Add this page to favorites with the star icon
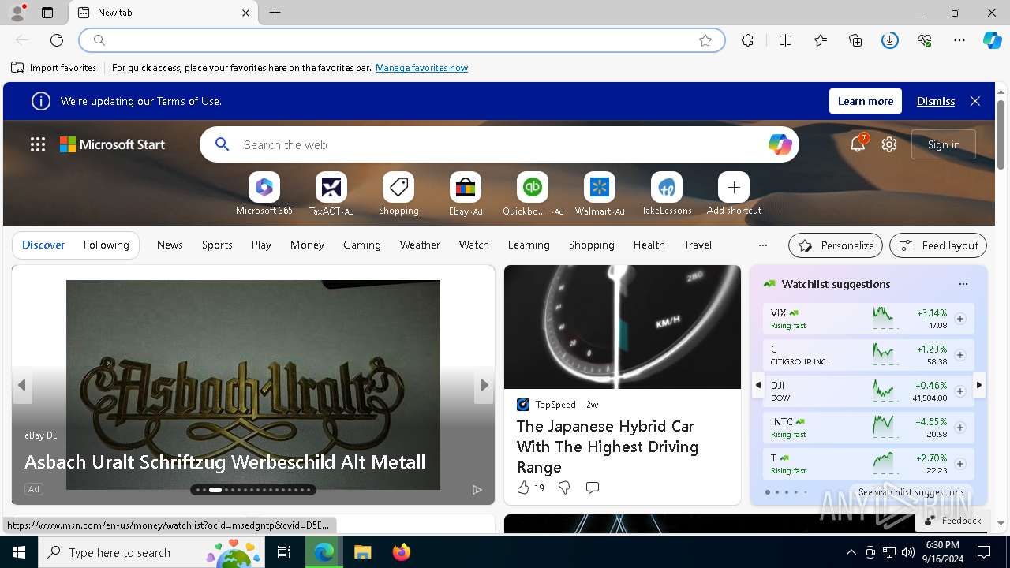Screen dimensions: 1010x568 [x=705, y=40]
